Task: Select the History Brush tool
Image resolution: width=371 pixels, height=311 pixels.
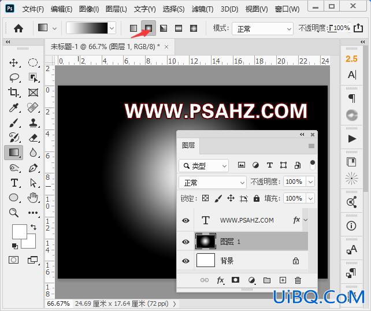Action: pos(14,138)
